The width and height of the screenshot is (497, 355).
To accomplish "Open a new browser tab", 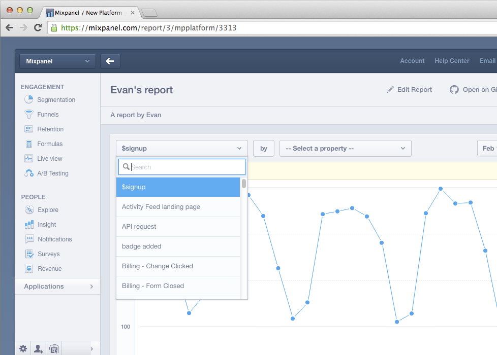I will pos(149,13).
